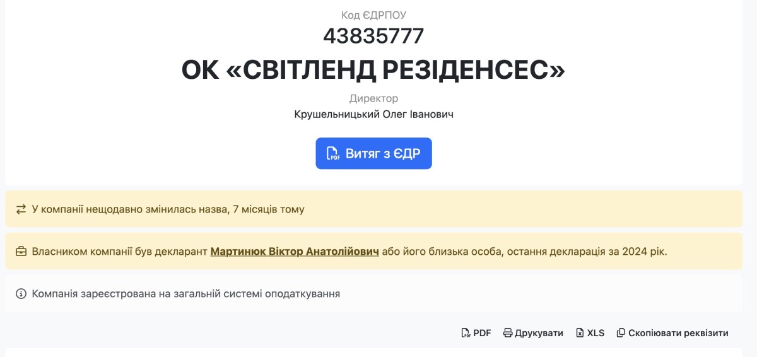This screenshot has width=757, height=357.
Task: Select Скопіювати реквізити to copy details
Action: [678, 333]
